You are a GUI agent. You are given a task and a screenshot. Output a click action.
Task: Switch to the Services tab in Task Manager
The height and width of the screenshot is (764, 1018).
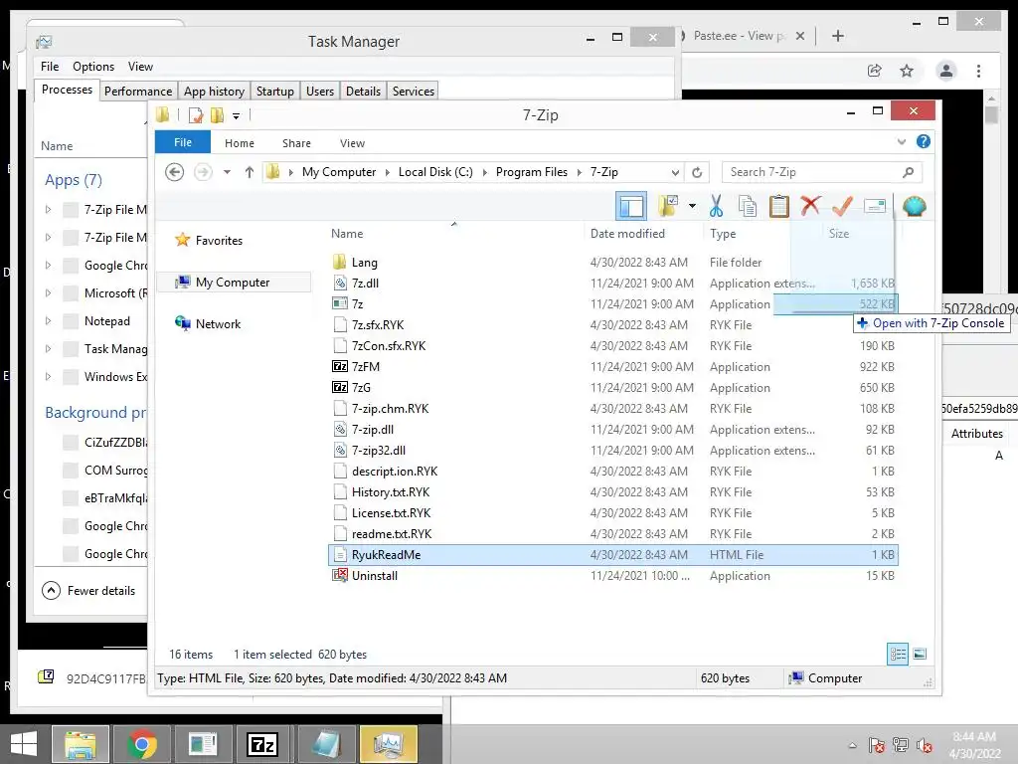(x=413, y=91)
